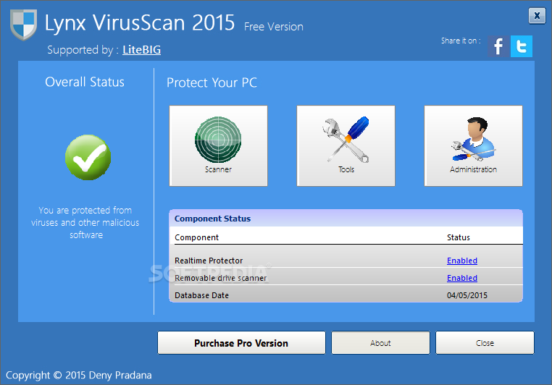The width and height of the screenshot is (552, 385).
Task: Click the Lynx shield logo
Action: 24,25
